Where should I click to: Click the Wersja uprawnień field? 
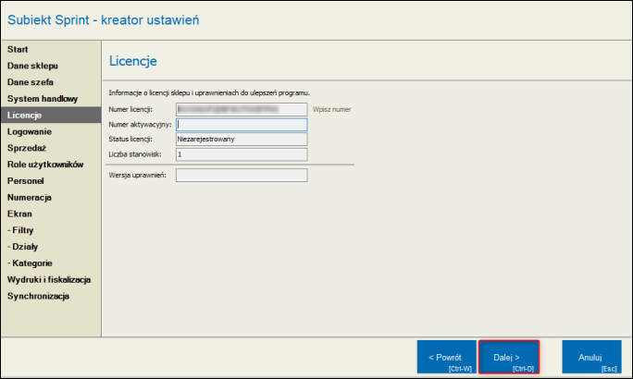click(242, 175)
